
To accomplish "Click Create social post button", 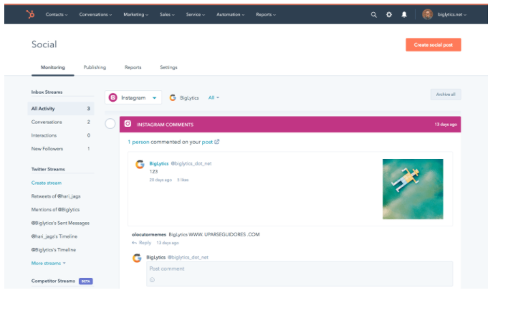I will (x=433, y=44).
